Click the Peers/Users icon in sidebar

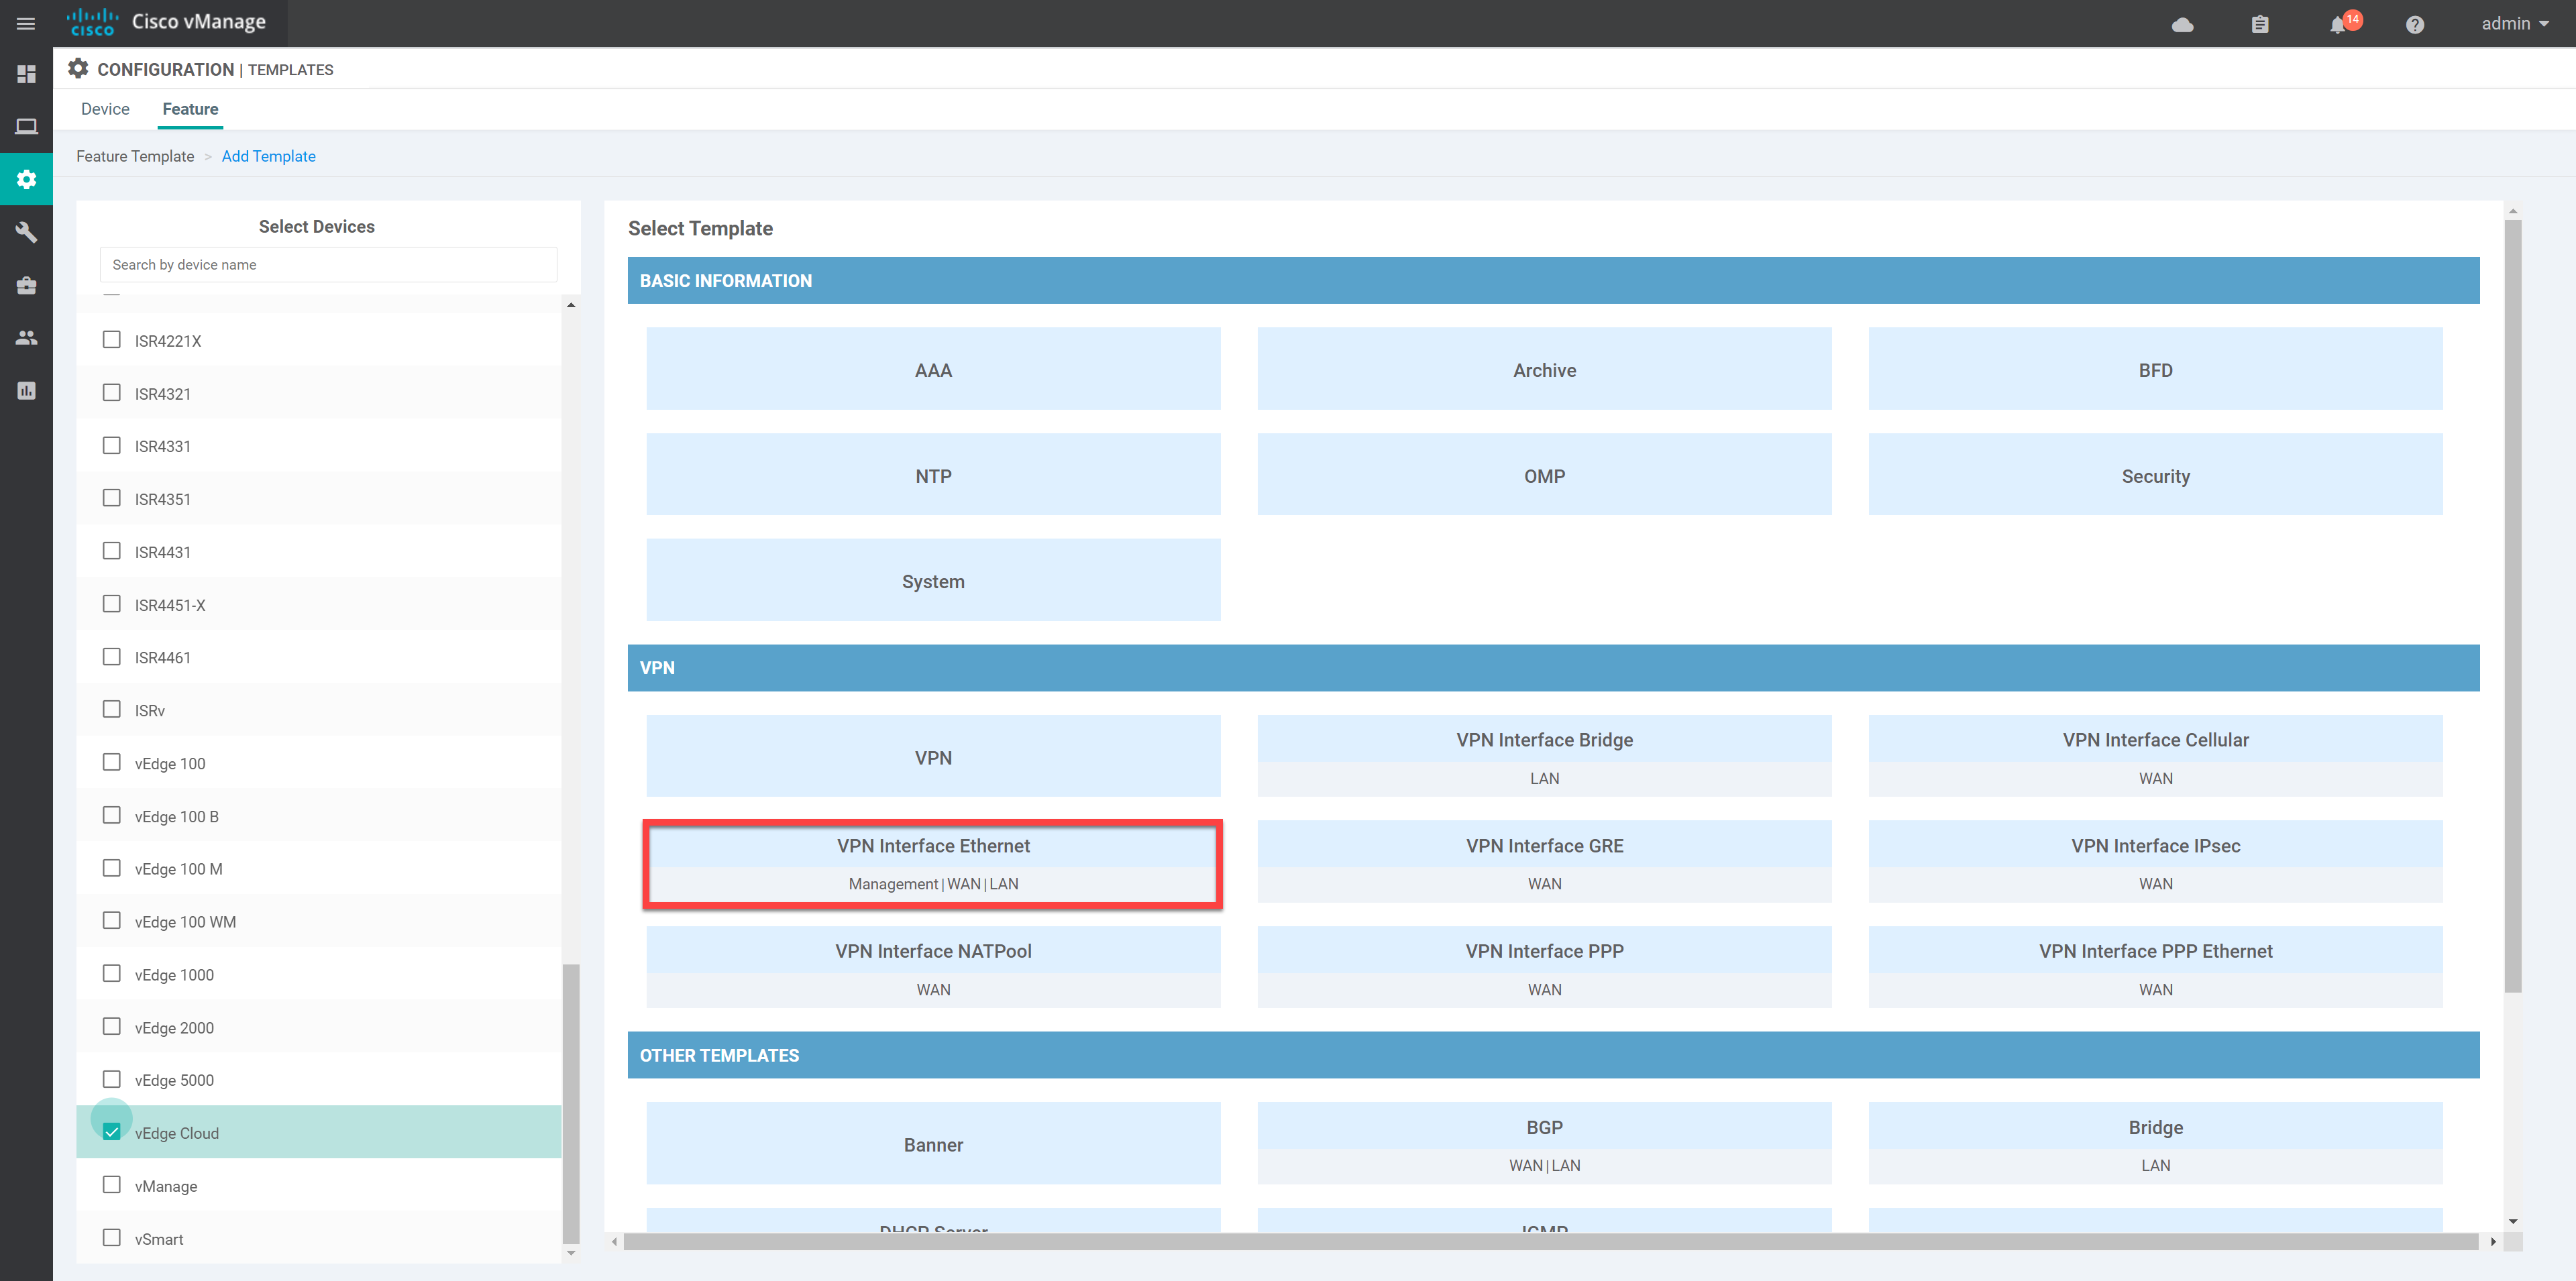[x=28, y=337]
